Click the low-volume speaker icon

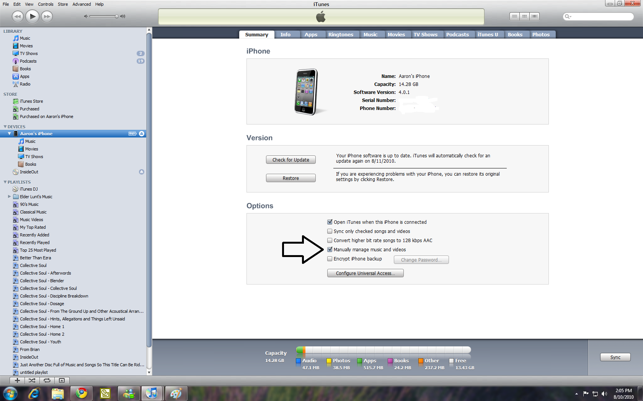pyautogui.click(x=86, y=16)
